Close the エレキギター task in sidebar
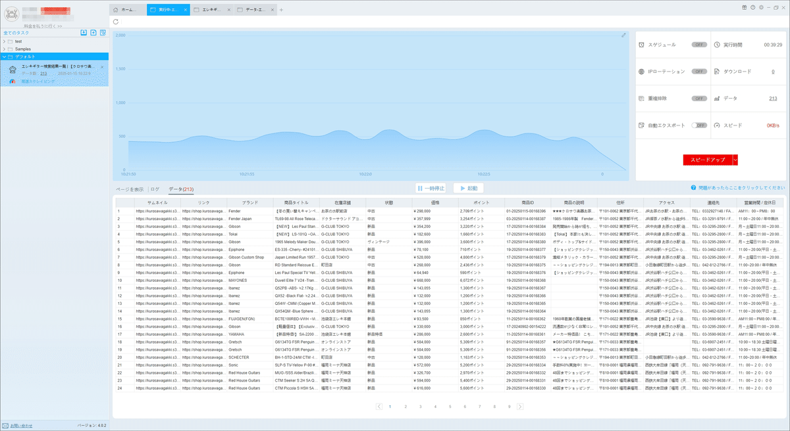Viewport: 790px width, 431px height. 102,67
